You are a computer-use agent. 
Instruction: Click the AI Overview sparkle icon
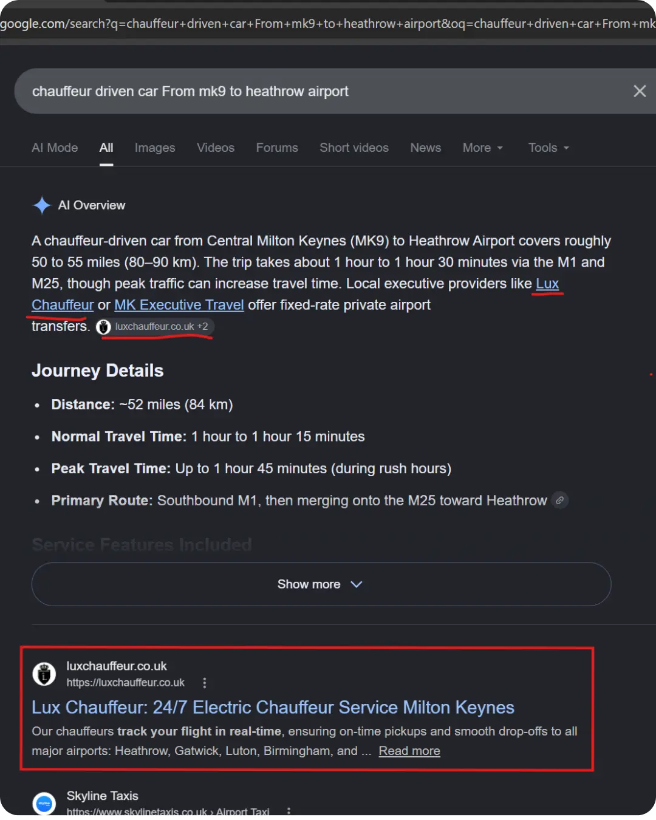click(42, 205)
